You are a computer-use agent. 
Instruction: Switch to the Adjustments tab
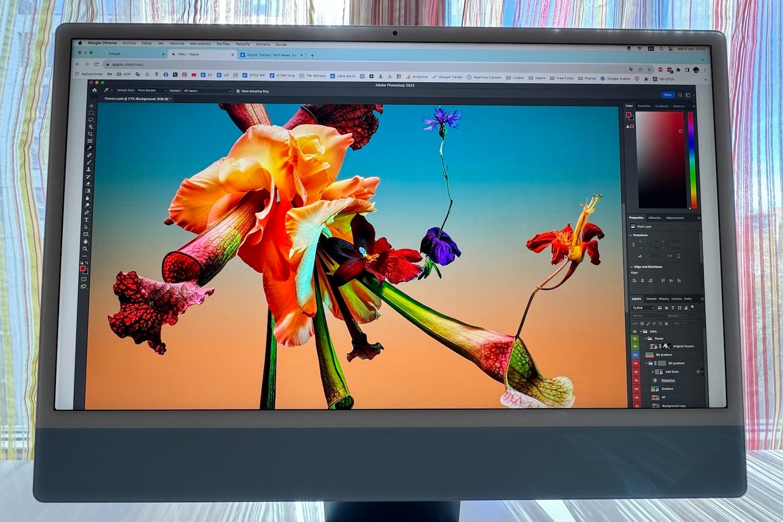pyautogui.click(x=676, y=218)
